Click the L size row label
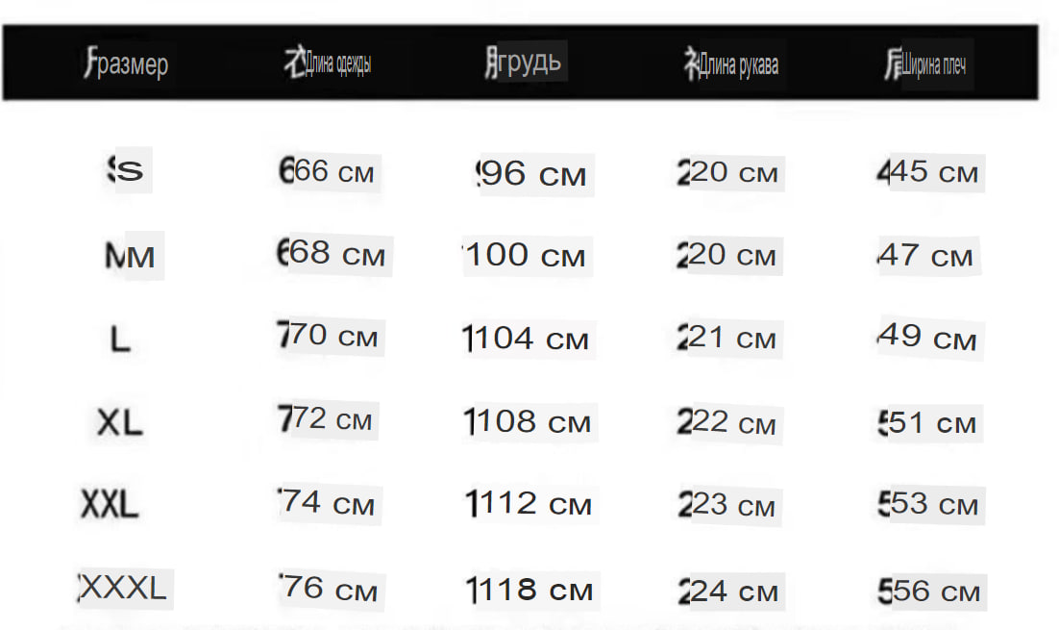Screen dimensions: 1059x630 [x=120, y=339]
